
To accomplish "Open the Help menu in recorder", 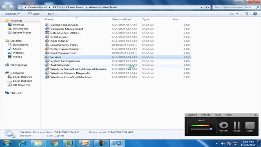I will [228, 115].
